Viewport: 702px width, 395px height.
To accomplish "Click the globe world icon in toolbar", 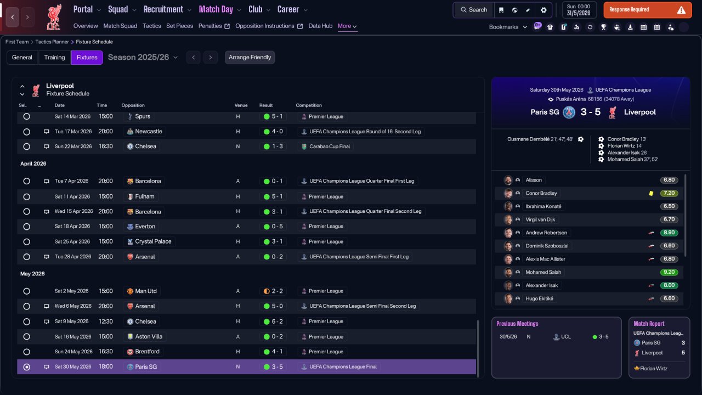I will (515, 10).
